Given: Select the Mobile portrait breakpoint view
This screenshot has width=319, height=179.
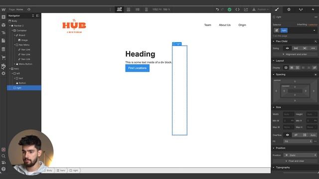Looking at the screenshot, I should pos(146,9).
